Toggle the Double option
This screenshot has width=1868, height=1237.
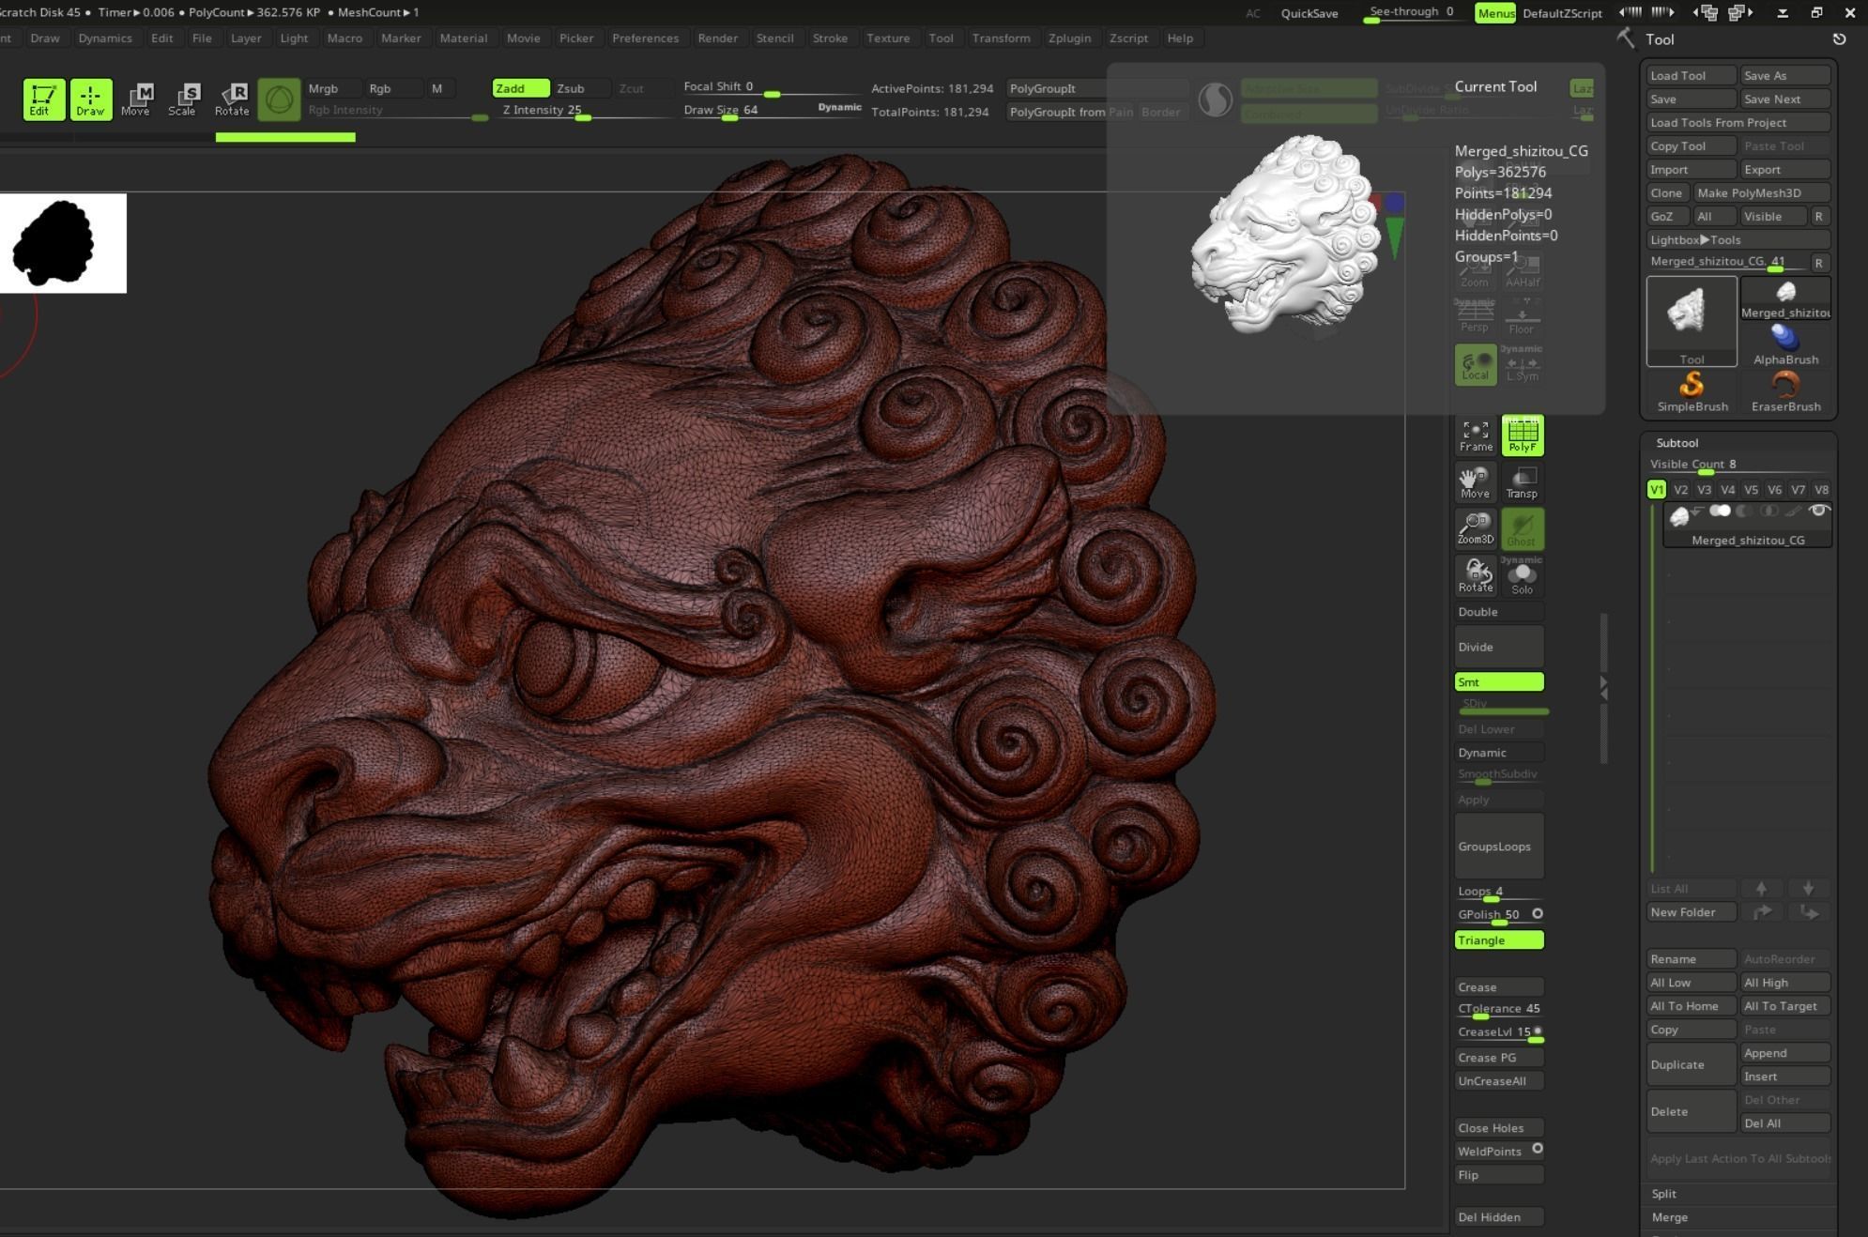[1499, 612]
